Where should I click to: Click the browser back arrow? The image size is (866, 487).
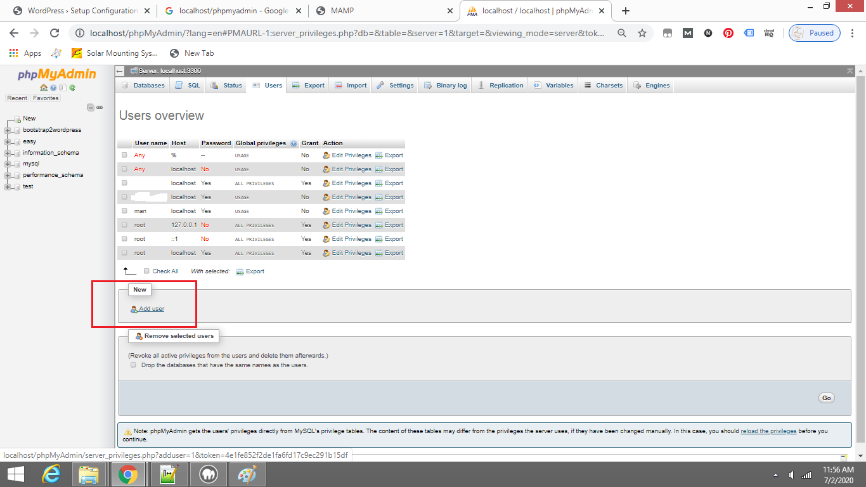coord(14,33)
